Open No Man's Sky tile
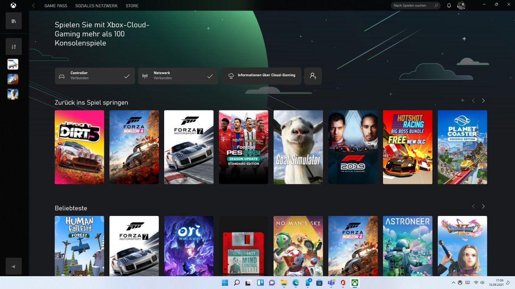 coord(298,246)
